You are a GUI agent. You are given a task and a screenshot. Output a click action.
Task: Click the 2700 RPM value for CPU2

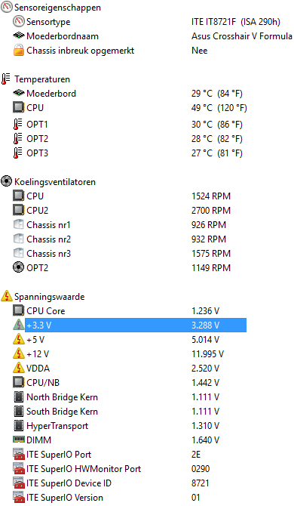coord(211,211)
